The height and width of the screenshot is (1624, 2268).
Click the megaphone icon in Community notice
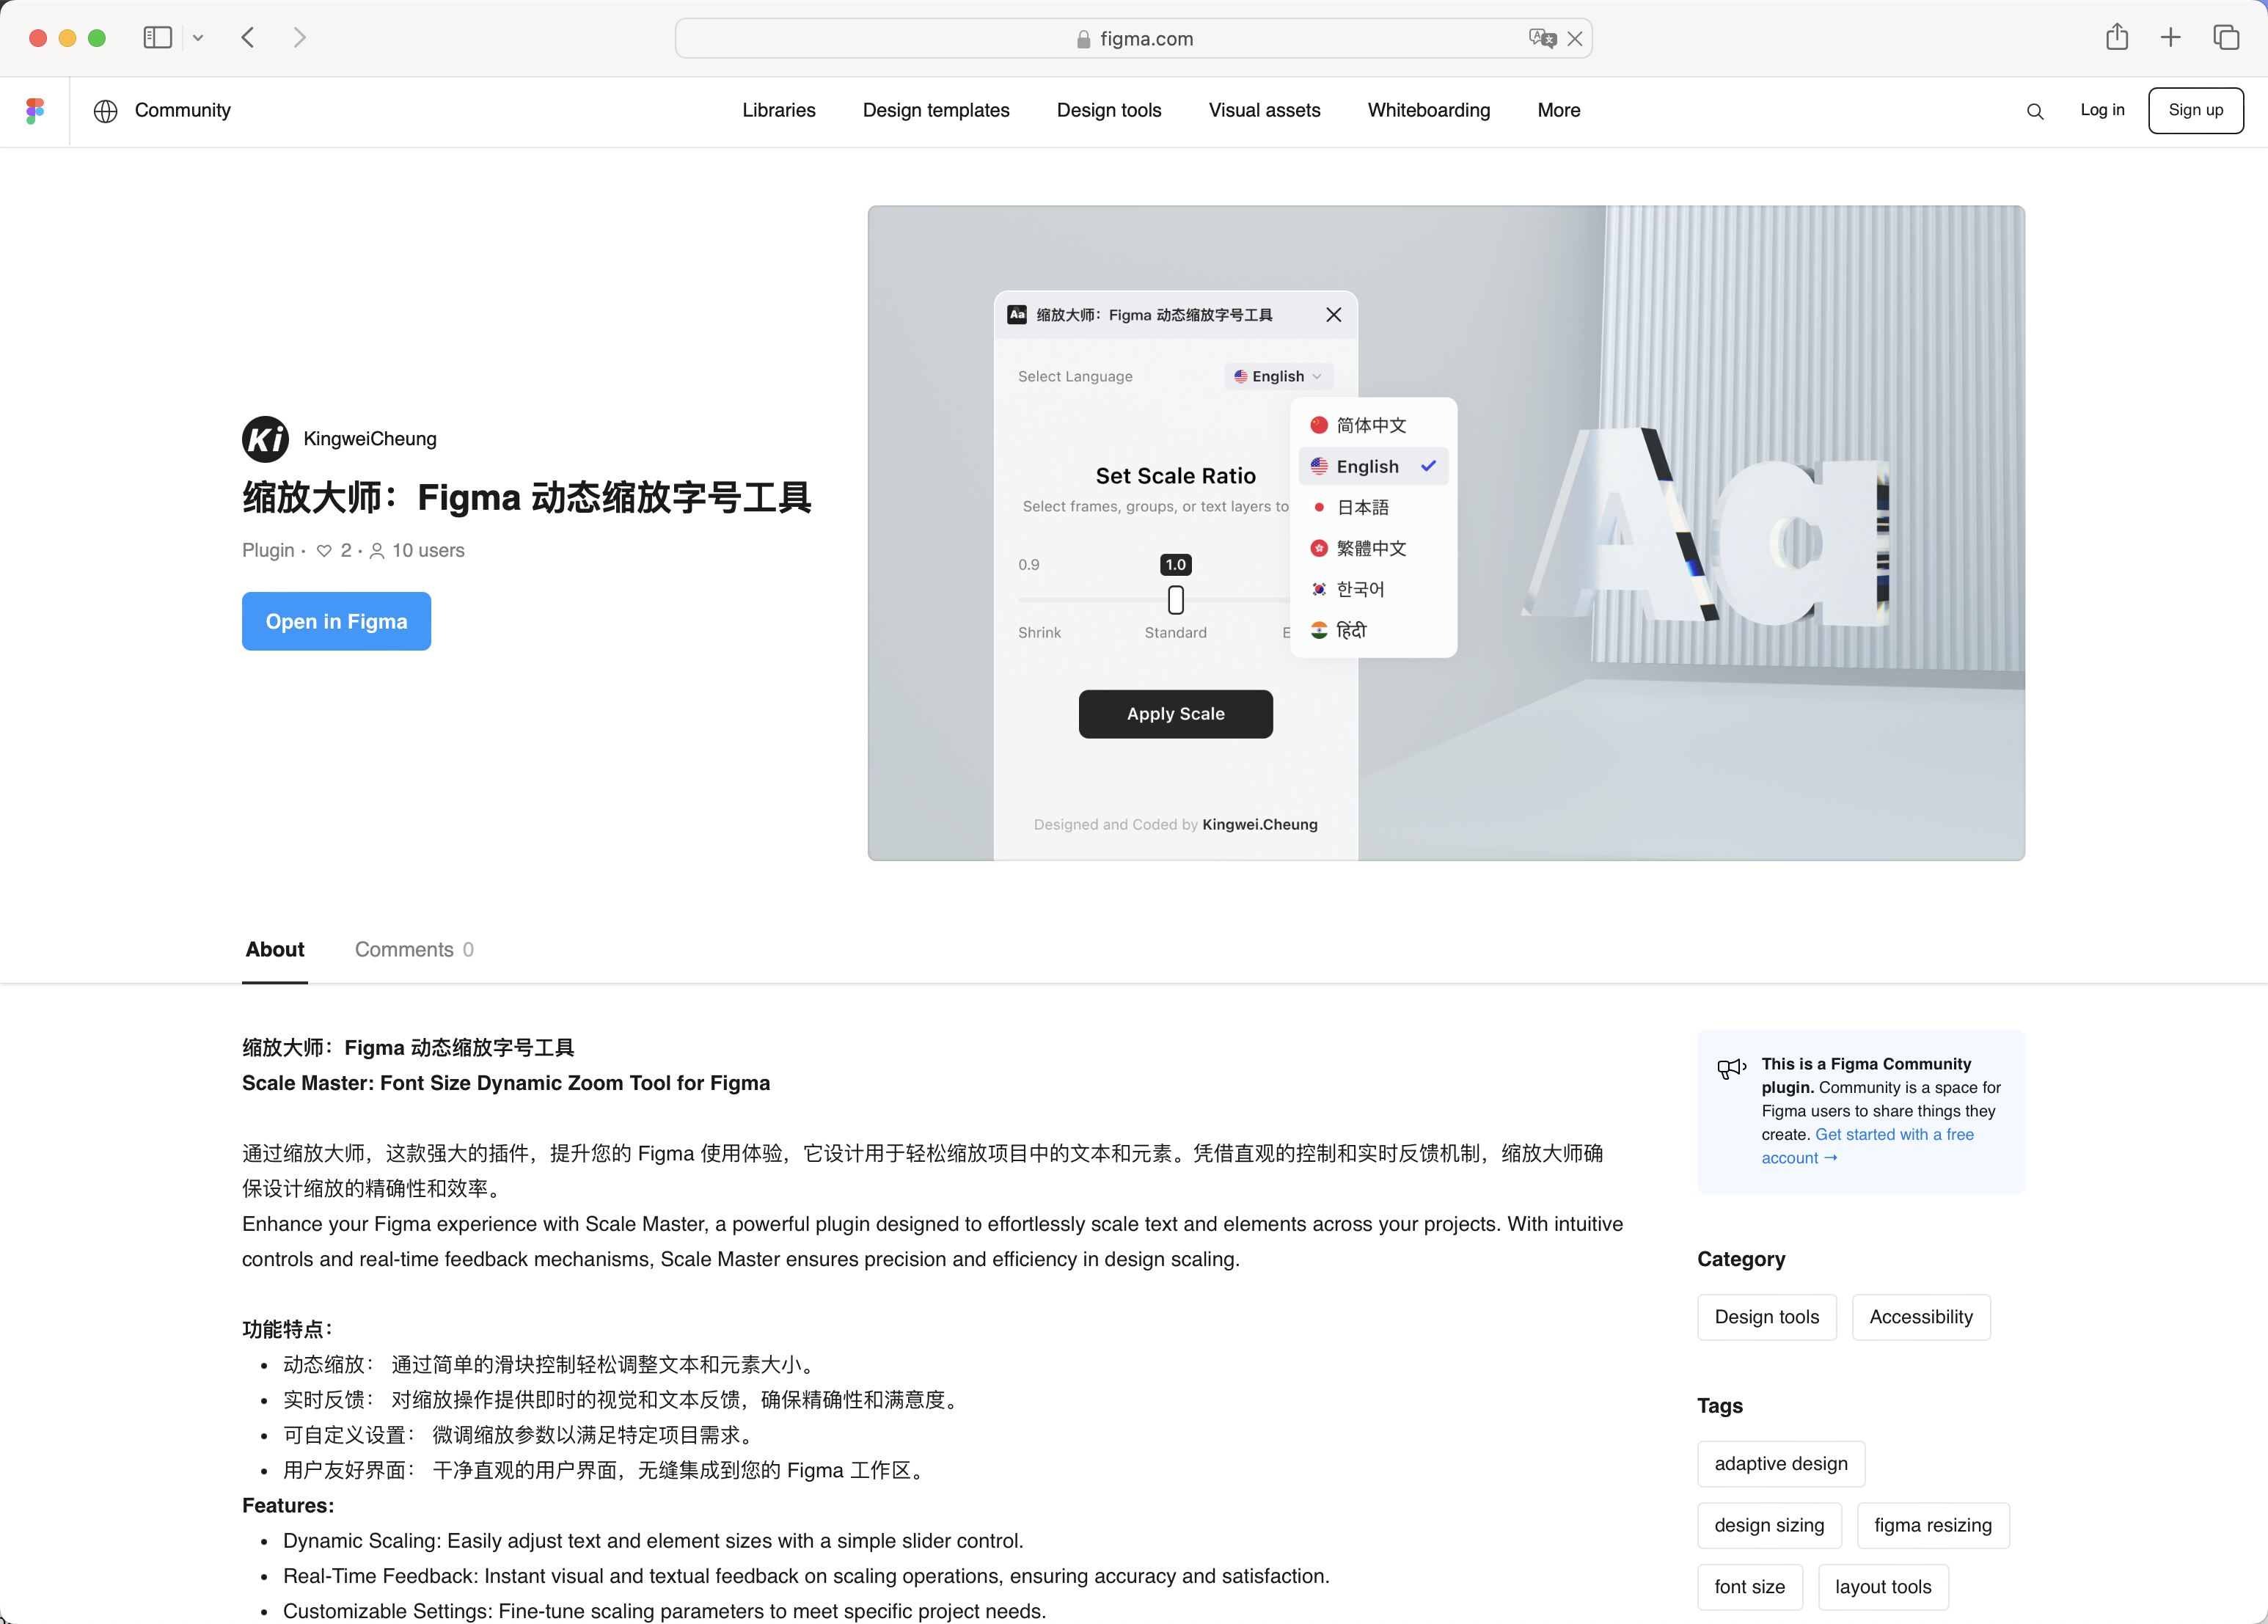pos(1731,1069)
